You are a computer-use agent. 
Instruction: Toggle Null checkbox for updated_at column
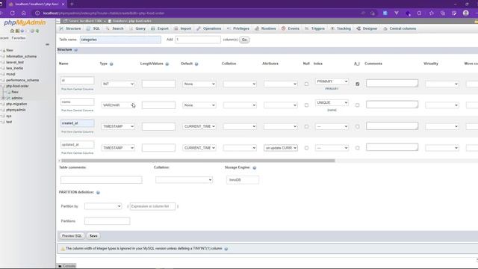[x=306, y=148]
